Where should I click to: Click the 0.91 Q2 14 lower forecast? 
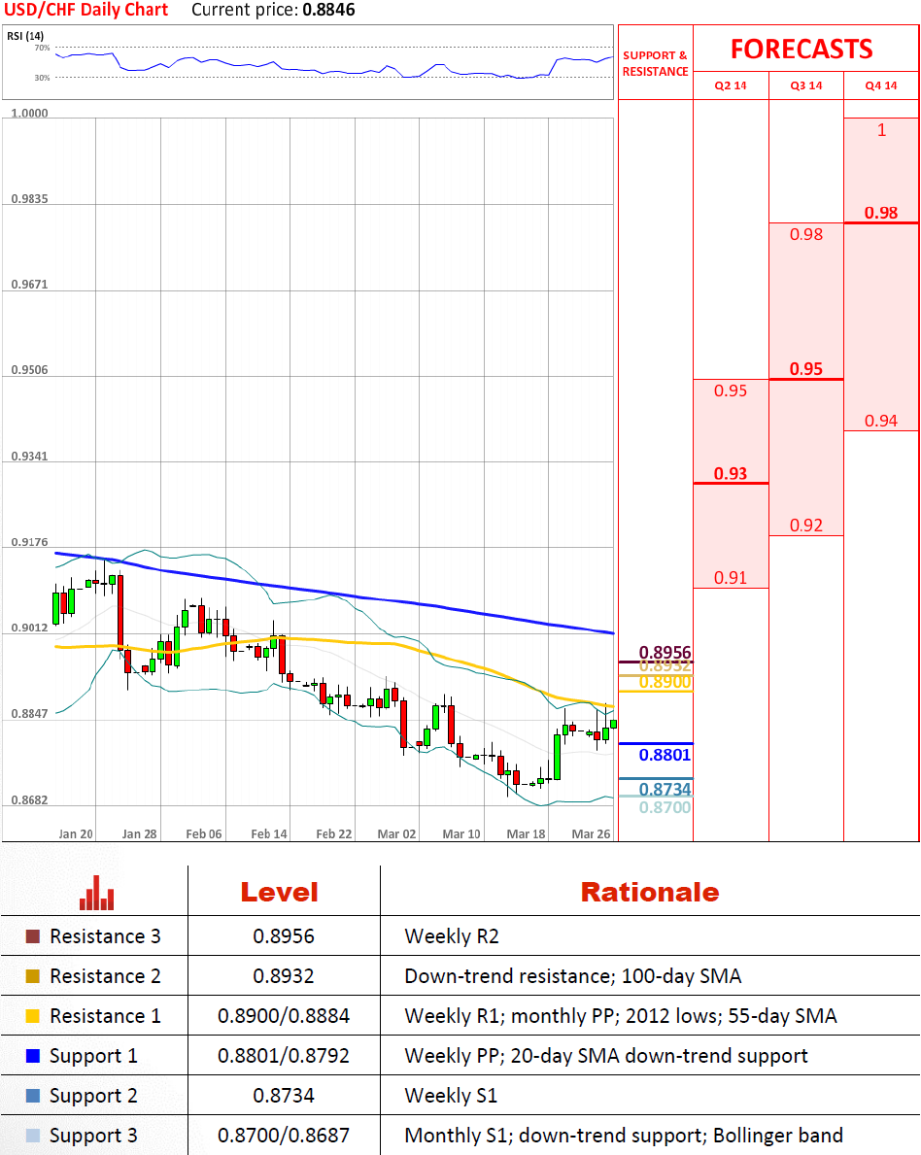tap(731, 577)
